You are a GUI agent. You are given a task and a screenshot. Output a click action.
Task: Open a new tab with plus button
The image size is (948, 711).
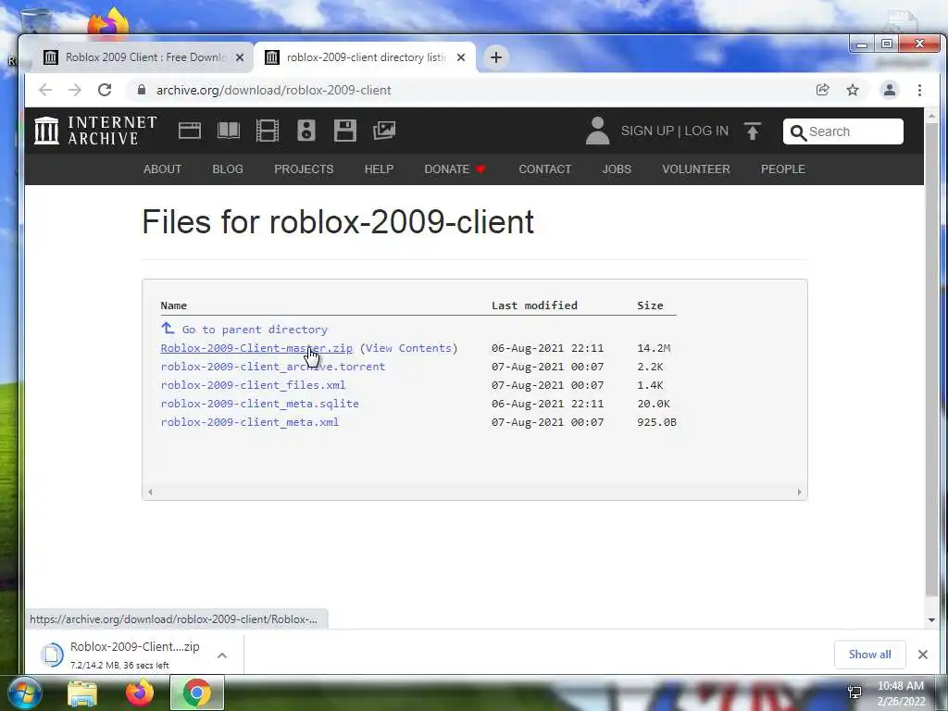pyautogui.click(x=496, y=57)
